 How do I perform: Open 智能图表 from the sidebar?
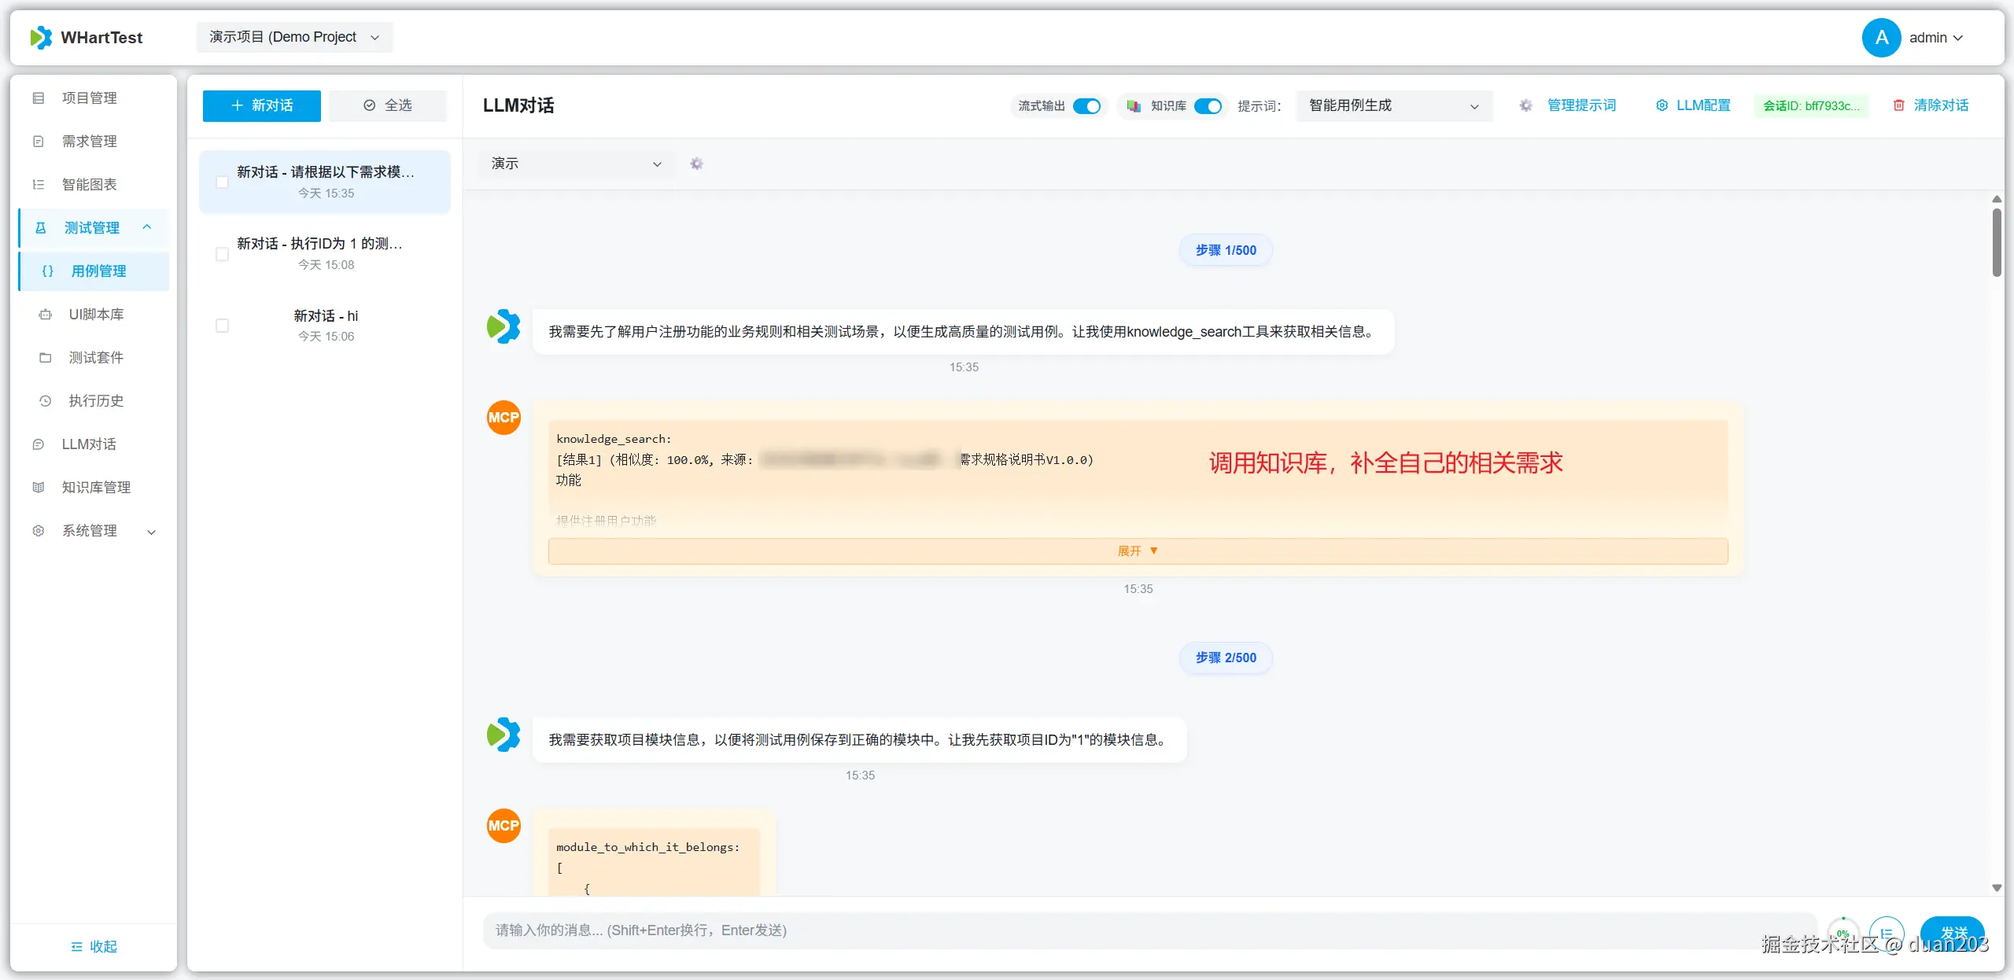click(88, 184)
